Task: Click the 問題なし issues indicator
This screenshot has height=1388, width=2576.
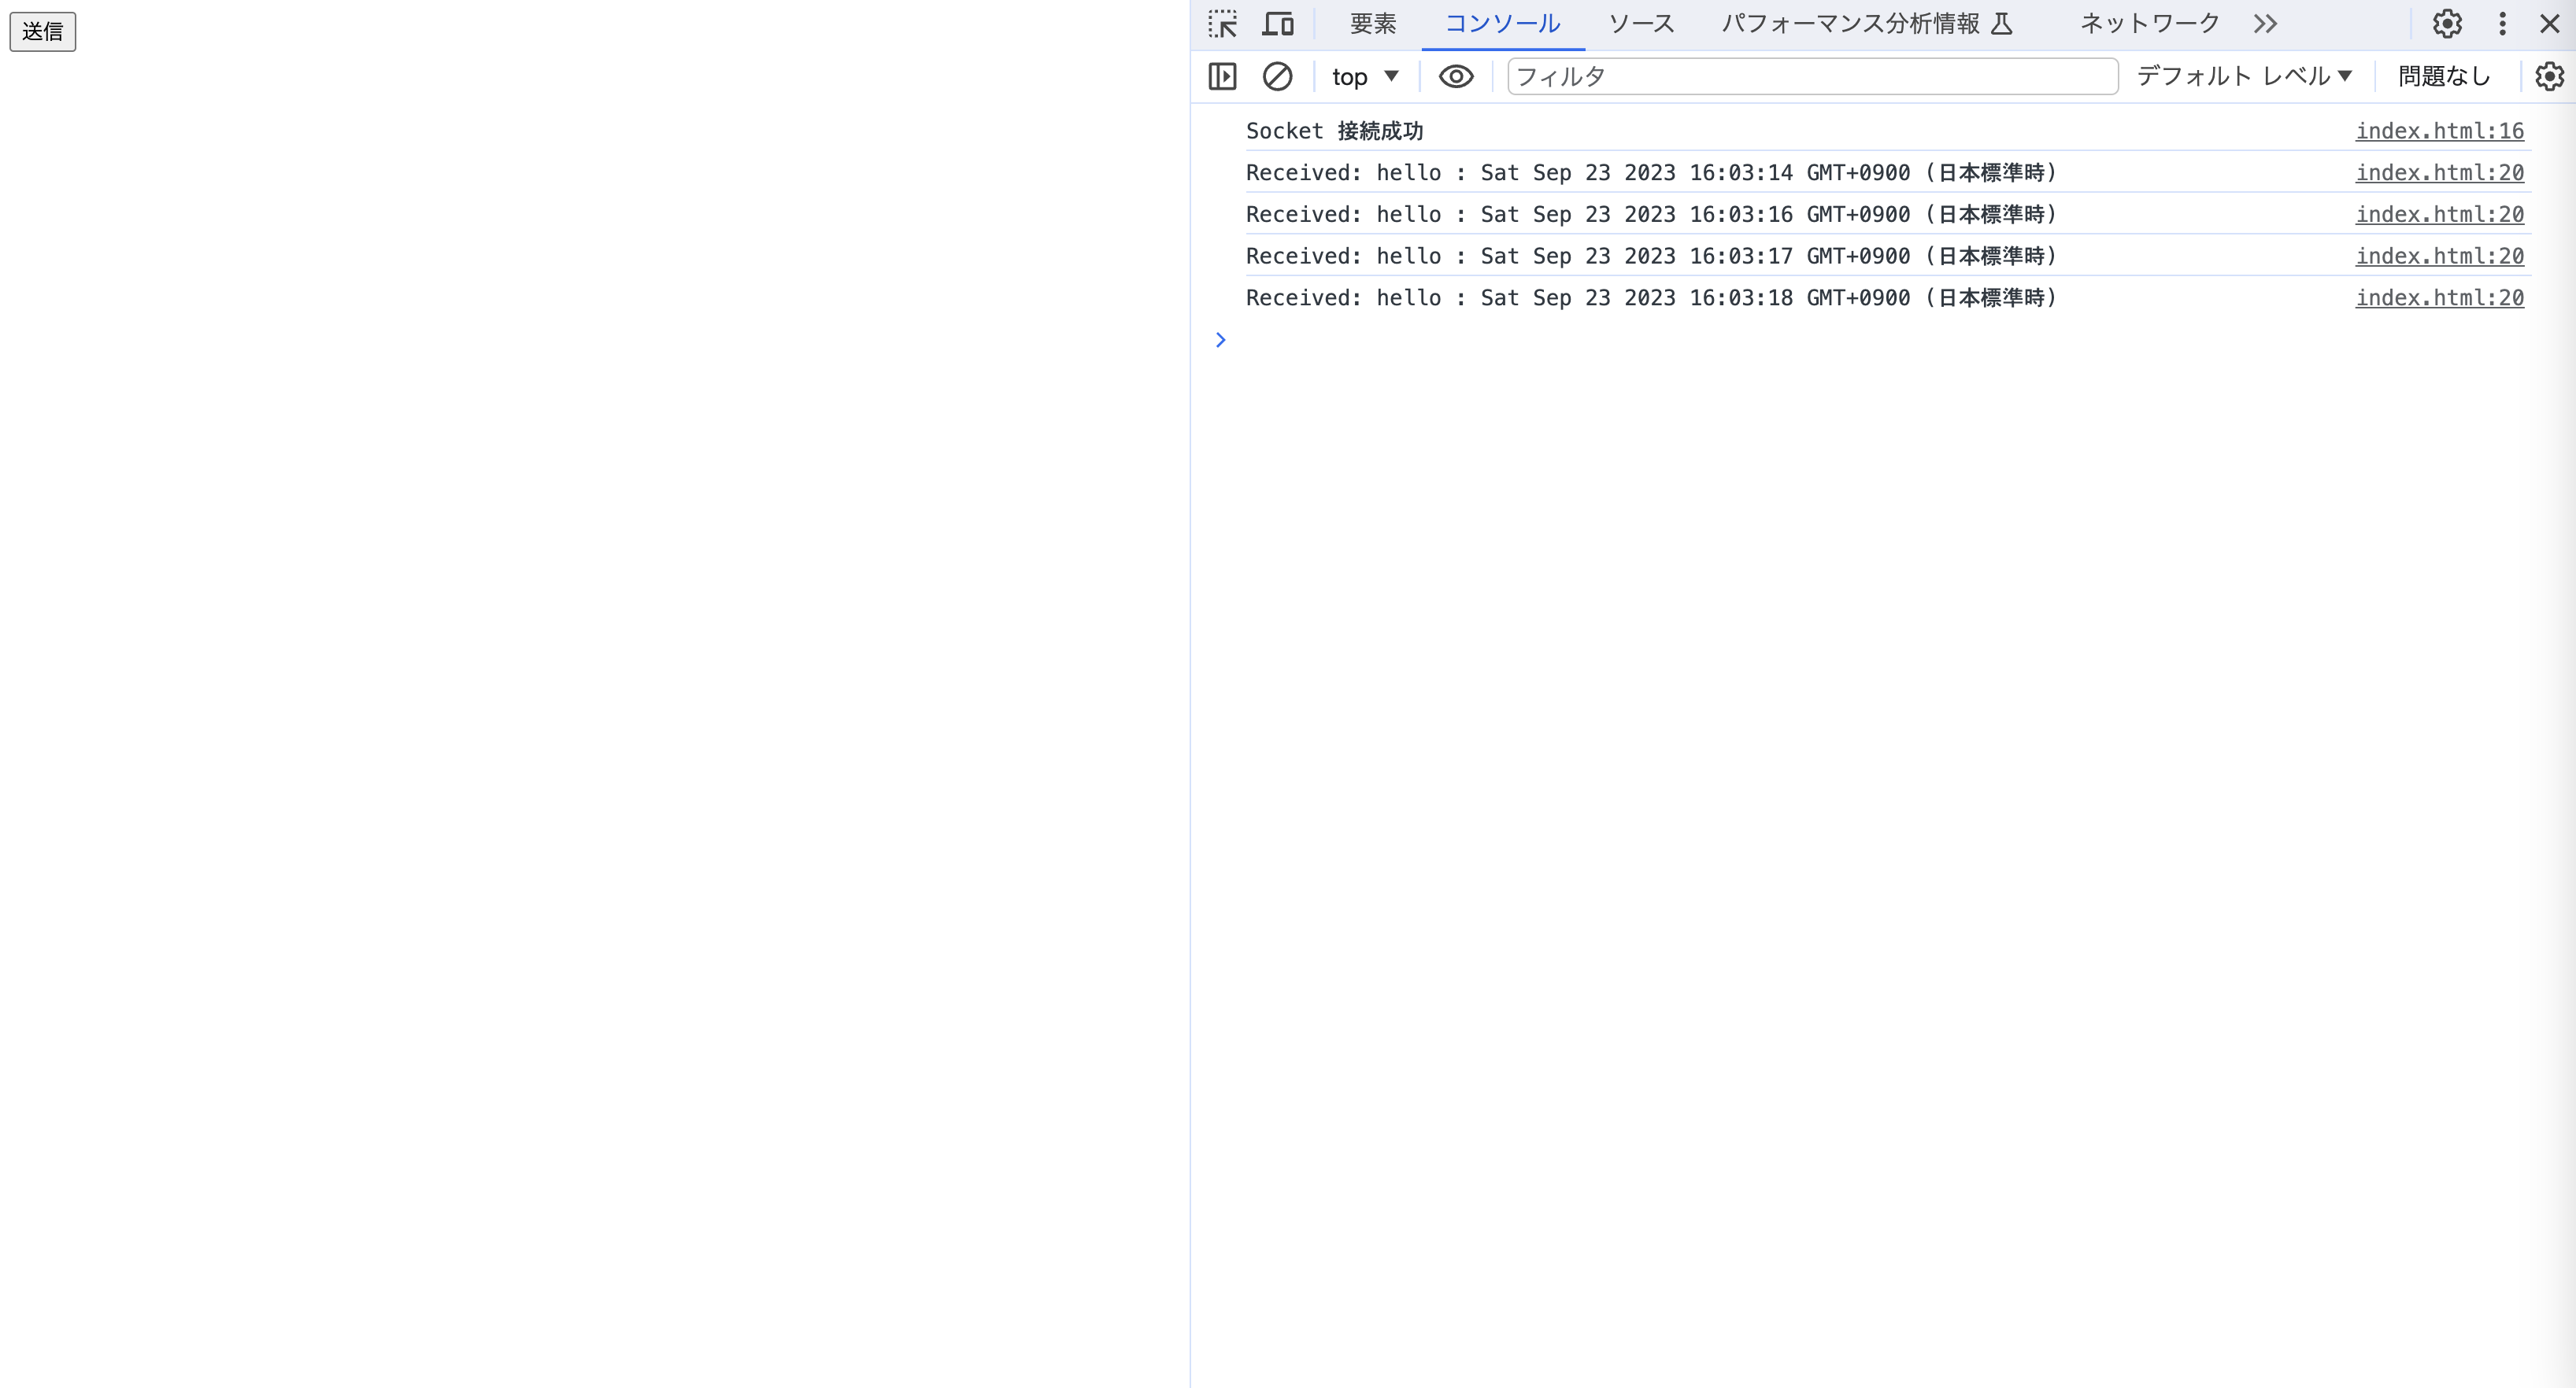Action: [2443, 76]
